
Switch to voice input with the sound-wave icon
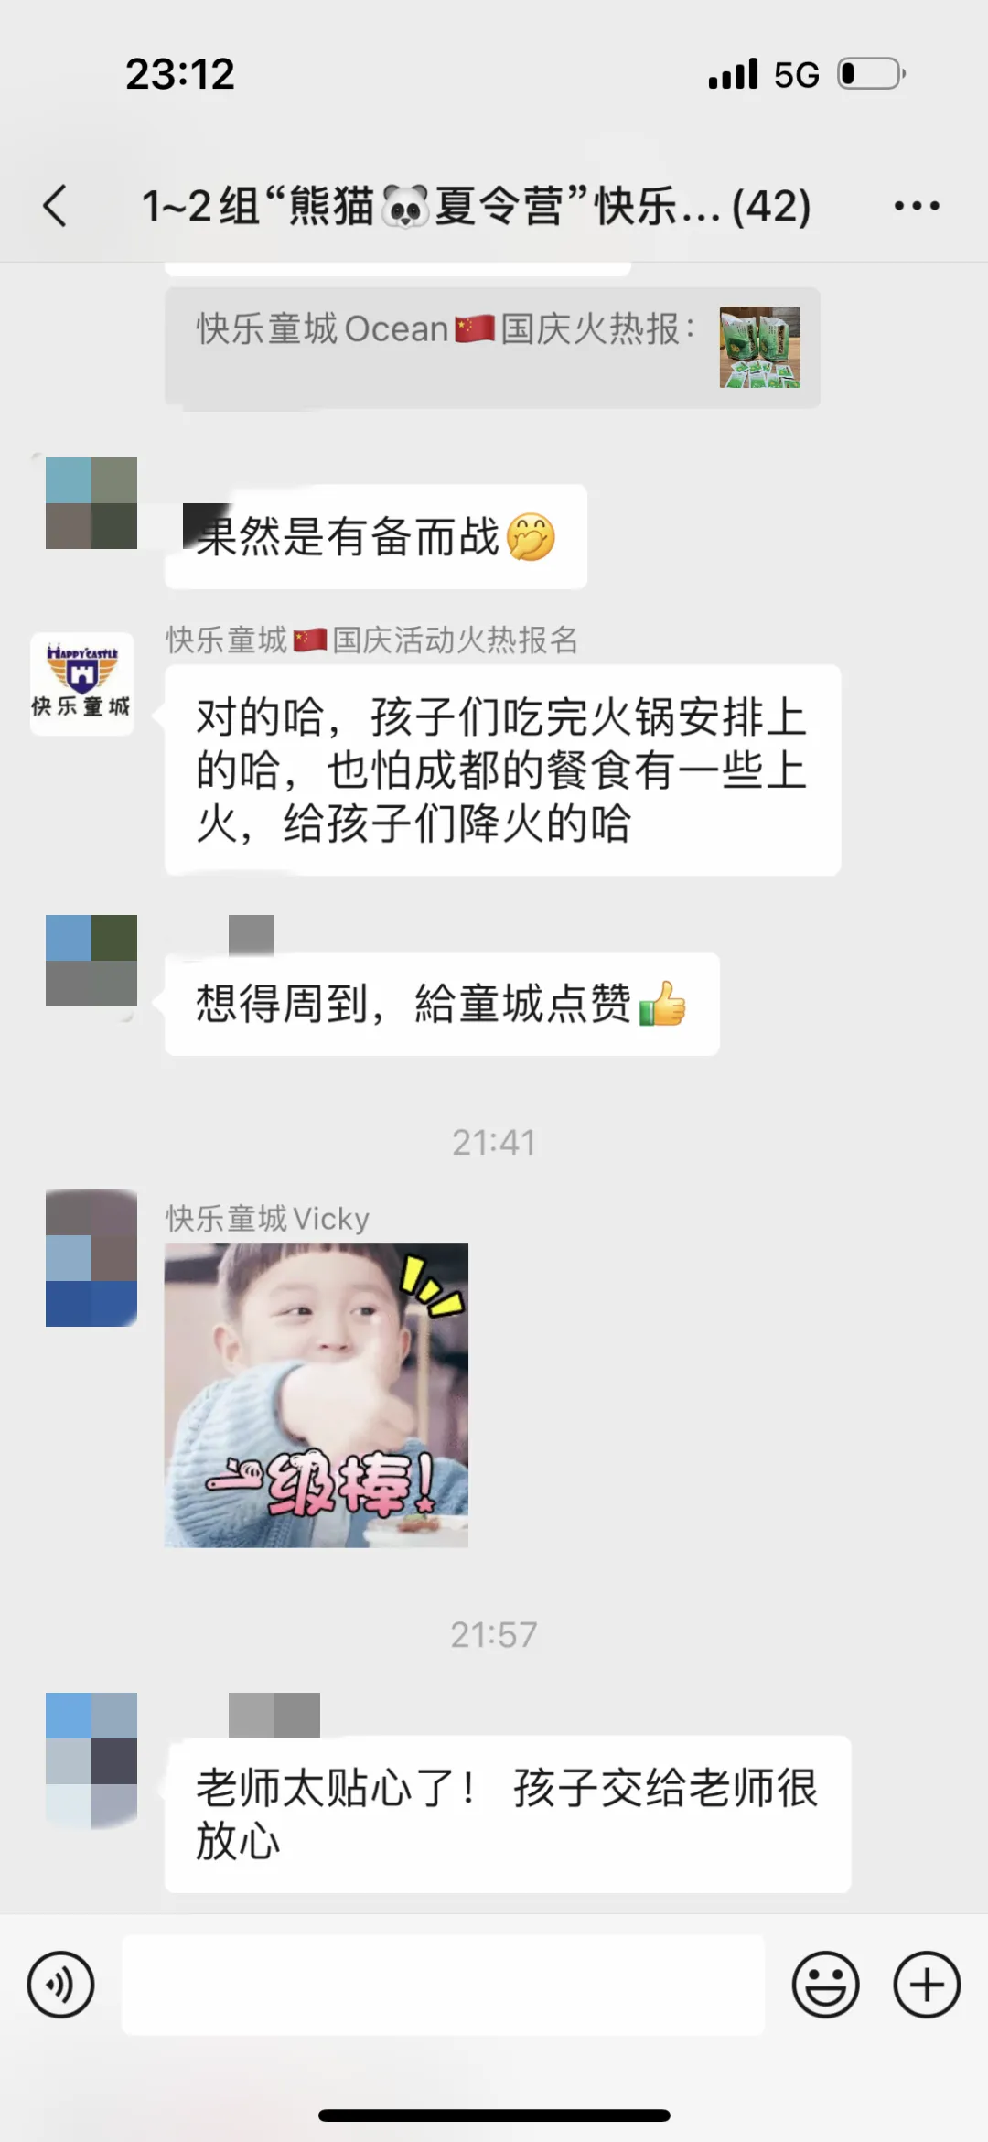pyautogui.click(x=60, y=1985)
